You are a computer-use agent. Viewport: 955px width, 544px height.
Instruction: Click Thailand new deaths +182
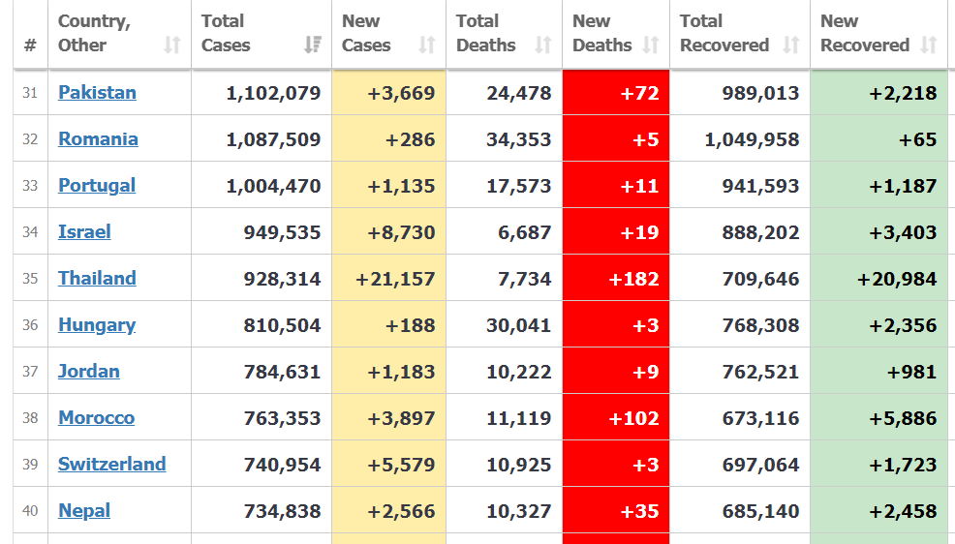pyautogui.click(x=634, y=279)
